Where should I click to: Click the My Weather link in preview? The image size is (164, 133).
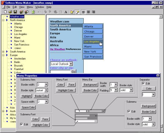(x=57, y=49)
